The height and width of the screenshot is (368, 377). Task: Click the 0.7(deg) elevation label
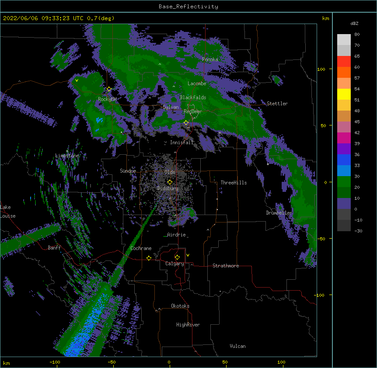click(101, 18)
